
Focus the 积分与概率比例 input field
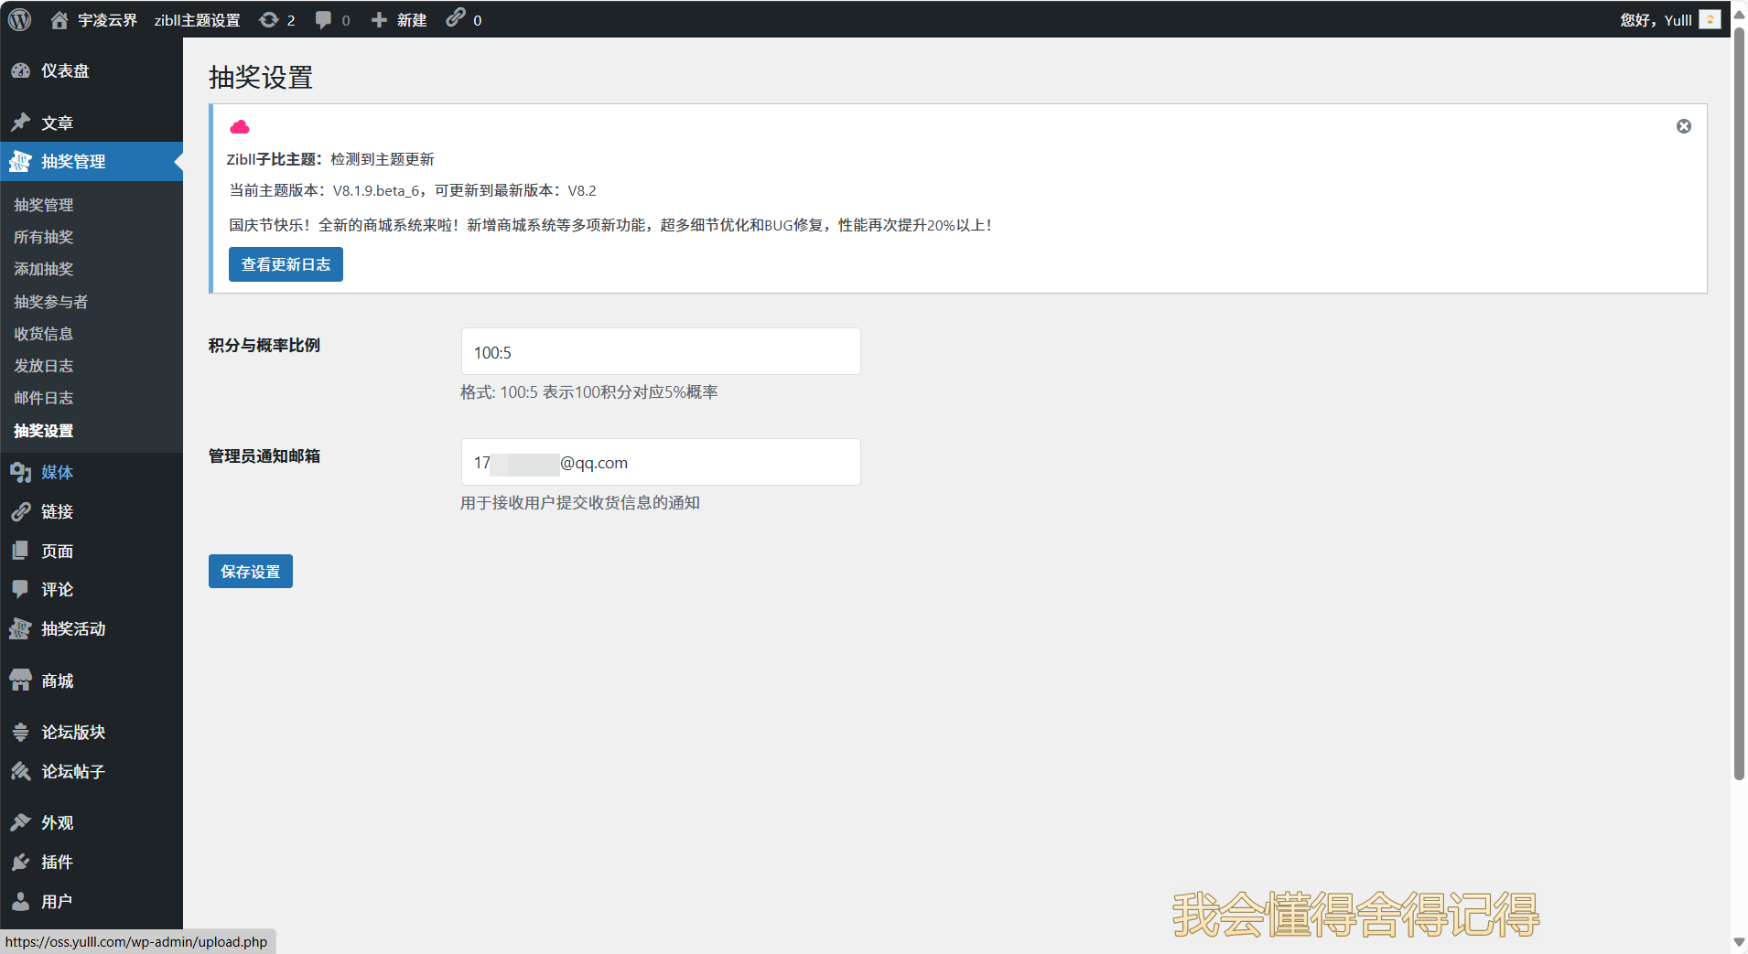(x=660, y=352)
